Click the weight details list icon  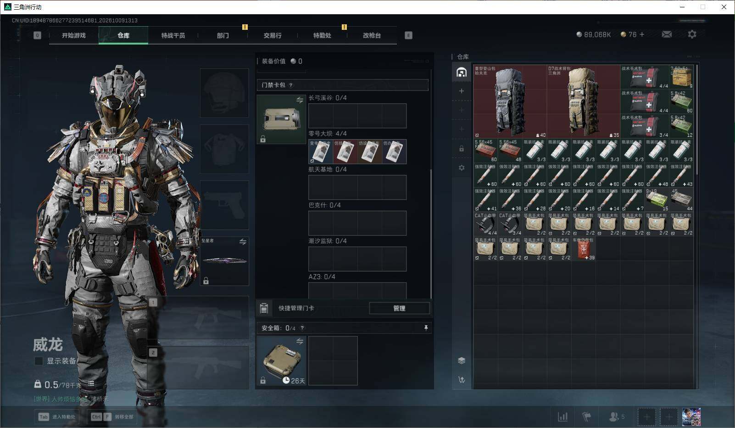click(x=91, y=383)
